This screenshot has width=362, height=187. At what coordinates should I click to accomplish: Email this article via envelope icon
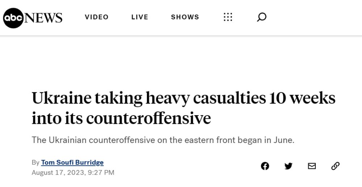[x=312, y=166]
